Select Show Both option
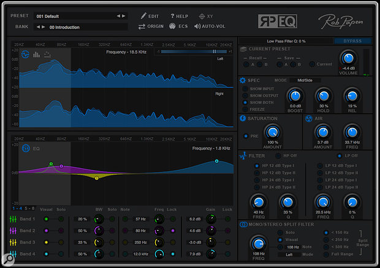 245,102
